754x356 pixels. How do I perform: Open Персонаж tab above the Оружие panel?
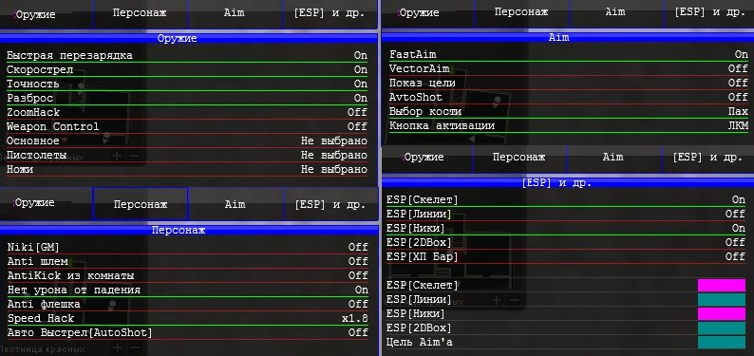140,13
